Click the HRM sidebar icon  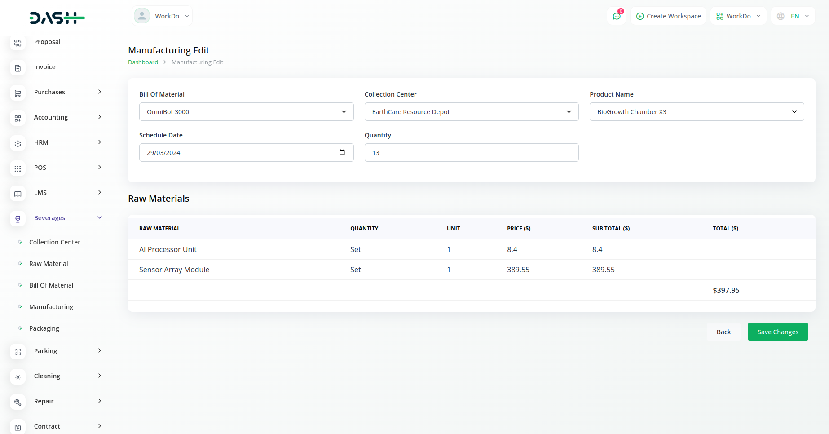(18, 143)
